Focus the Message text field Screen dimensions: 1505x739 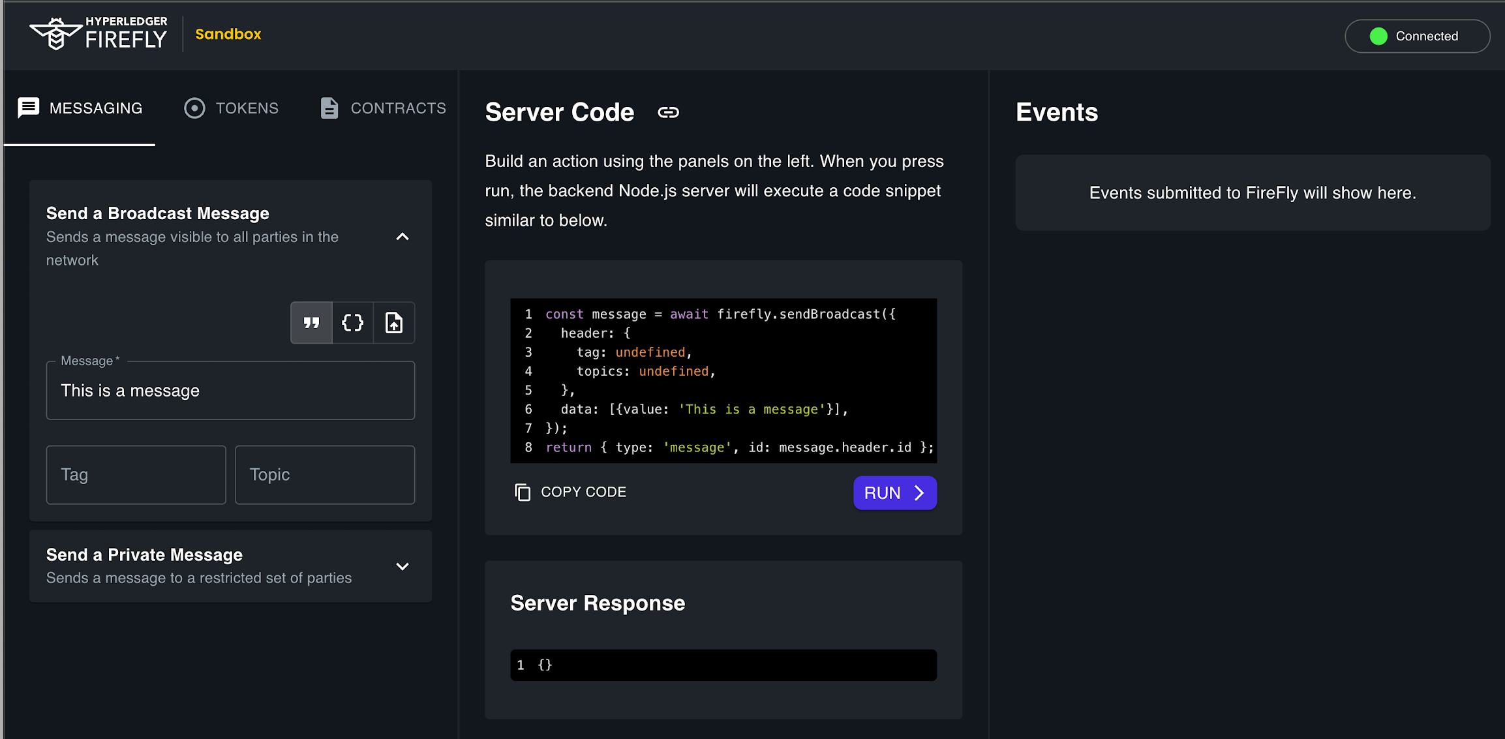230,391
